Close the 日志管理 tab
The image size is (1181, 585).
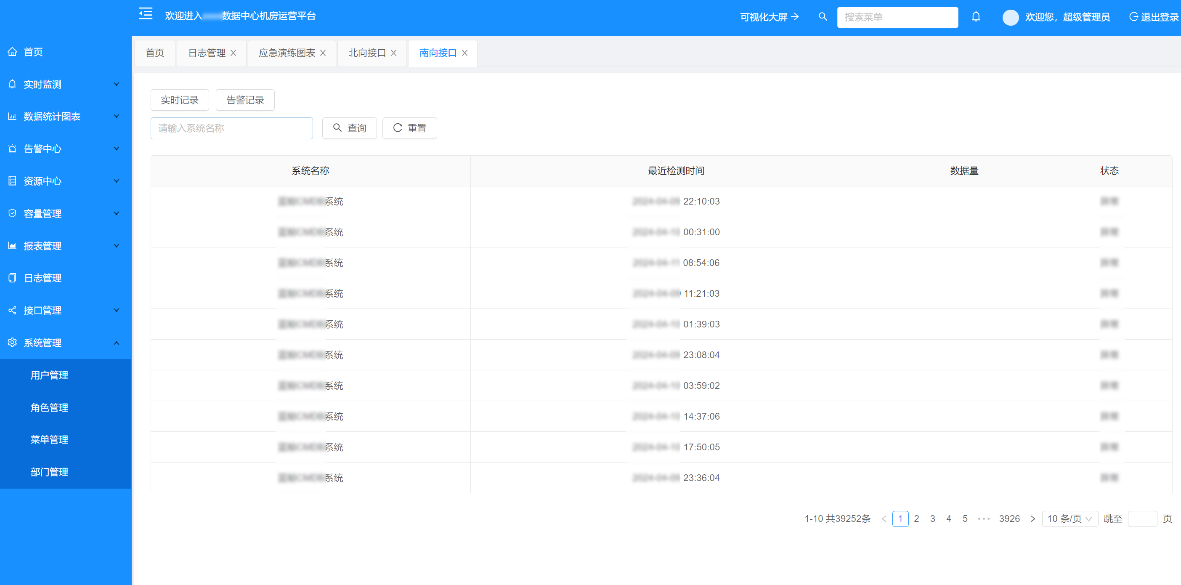(234, 53)
